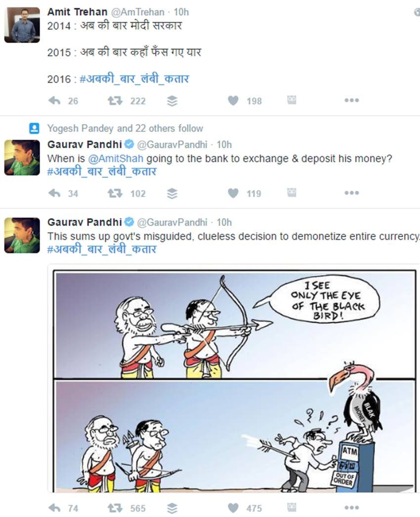Like the tweet with 119 likes
The width and height of the screenshot is (420, 517).
click(233, 193)
